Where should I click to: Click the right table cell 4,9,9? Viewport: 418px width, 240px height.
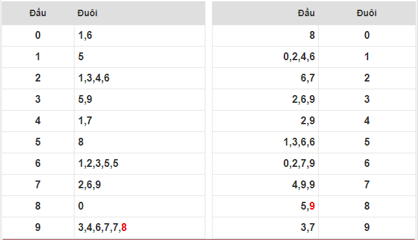(265, 184)
